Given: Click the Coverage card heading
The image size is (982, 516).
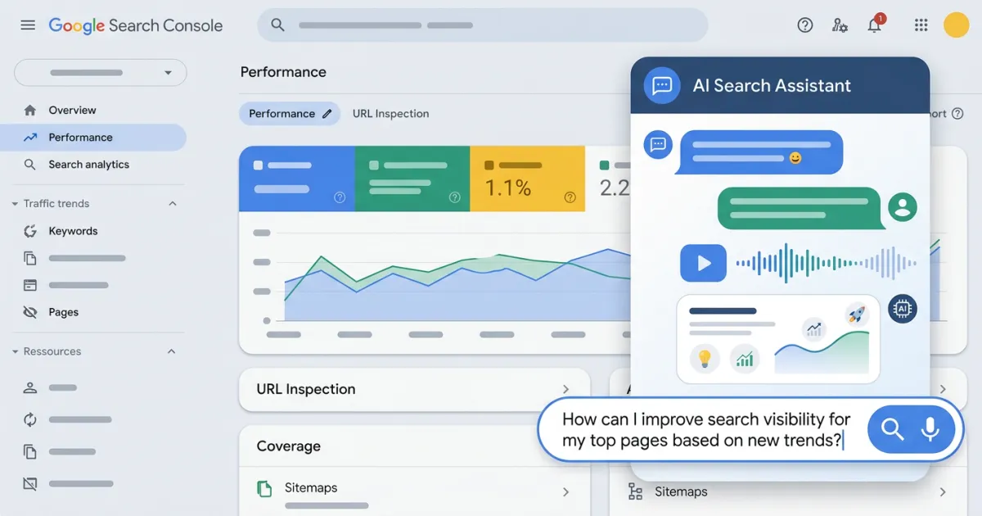Looking at the screenshot, I should pos(288,446).
